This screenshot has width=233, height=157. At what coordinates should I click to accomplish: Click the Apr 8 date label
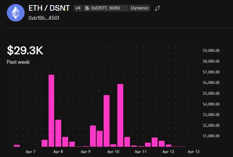[x=58, y=152]
